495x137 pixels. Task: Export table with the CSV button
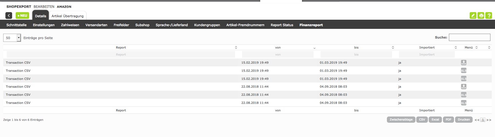point(422,119)
